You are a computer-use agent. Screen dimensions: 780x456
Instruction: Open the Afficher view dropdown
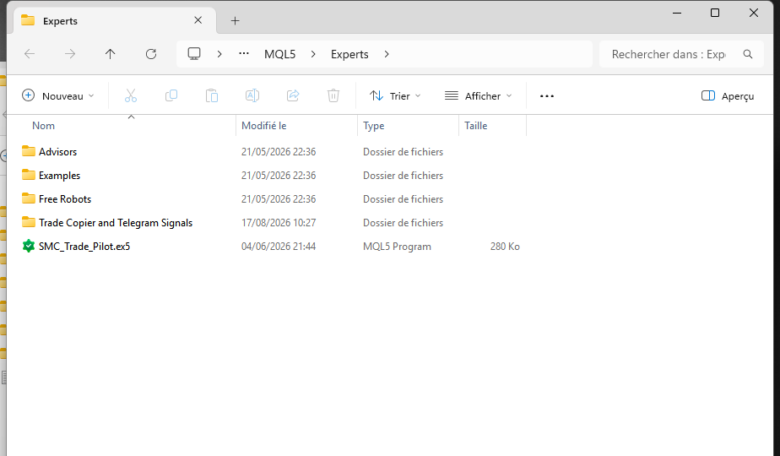(478, 95)
